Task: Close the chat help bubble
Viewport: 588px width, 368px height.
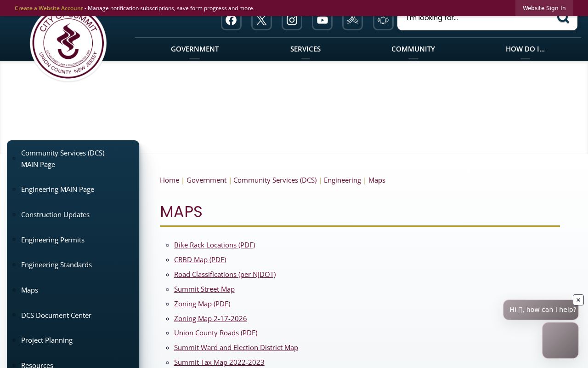Action: 578,300
